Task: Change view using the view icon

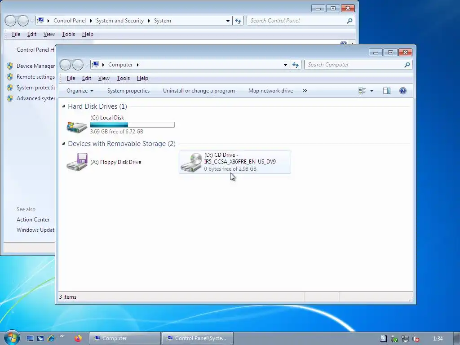Action: [x=362, y=91]
